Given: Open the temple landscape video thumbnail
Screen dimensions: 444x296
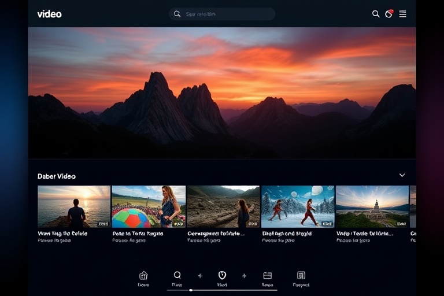Looking at the screenshot, I should tap(372, 206).
